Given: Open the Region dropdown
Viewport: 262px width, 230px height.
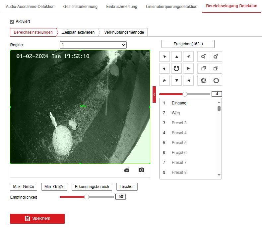Looking at the screenshot, I should point(93,45).
